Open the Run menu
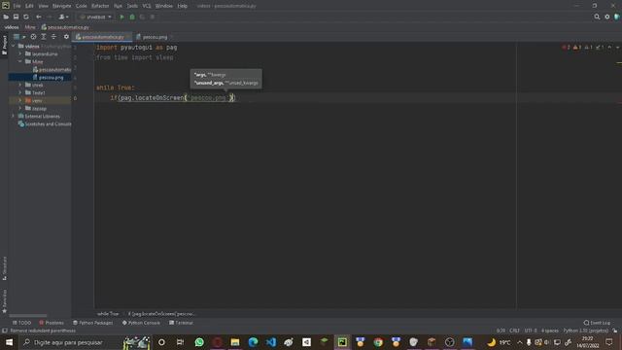The image size is (622, 350). 118,6
